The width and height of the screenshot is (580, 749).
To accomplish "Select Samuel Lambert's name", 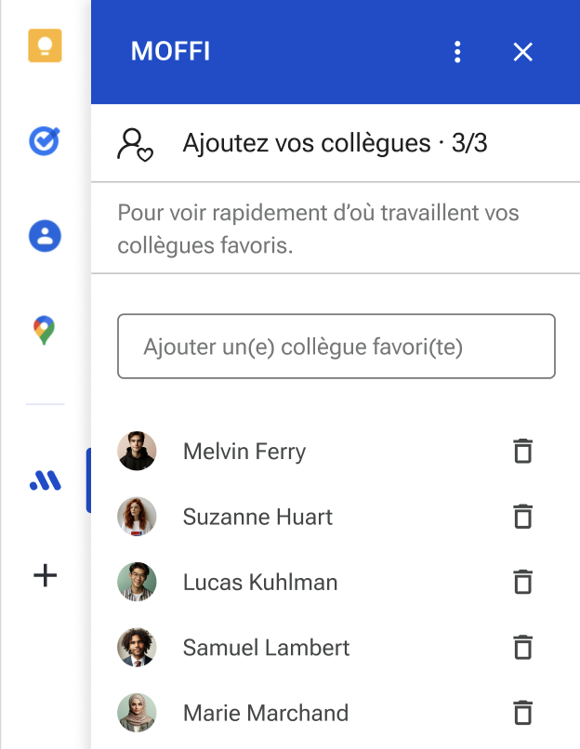I will [x=266, y=648].
